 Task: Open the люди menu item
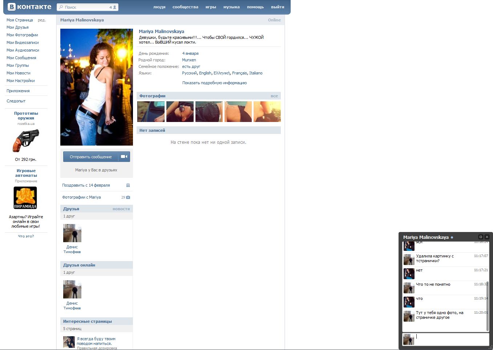coord(159,7)
